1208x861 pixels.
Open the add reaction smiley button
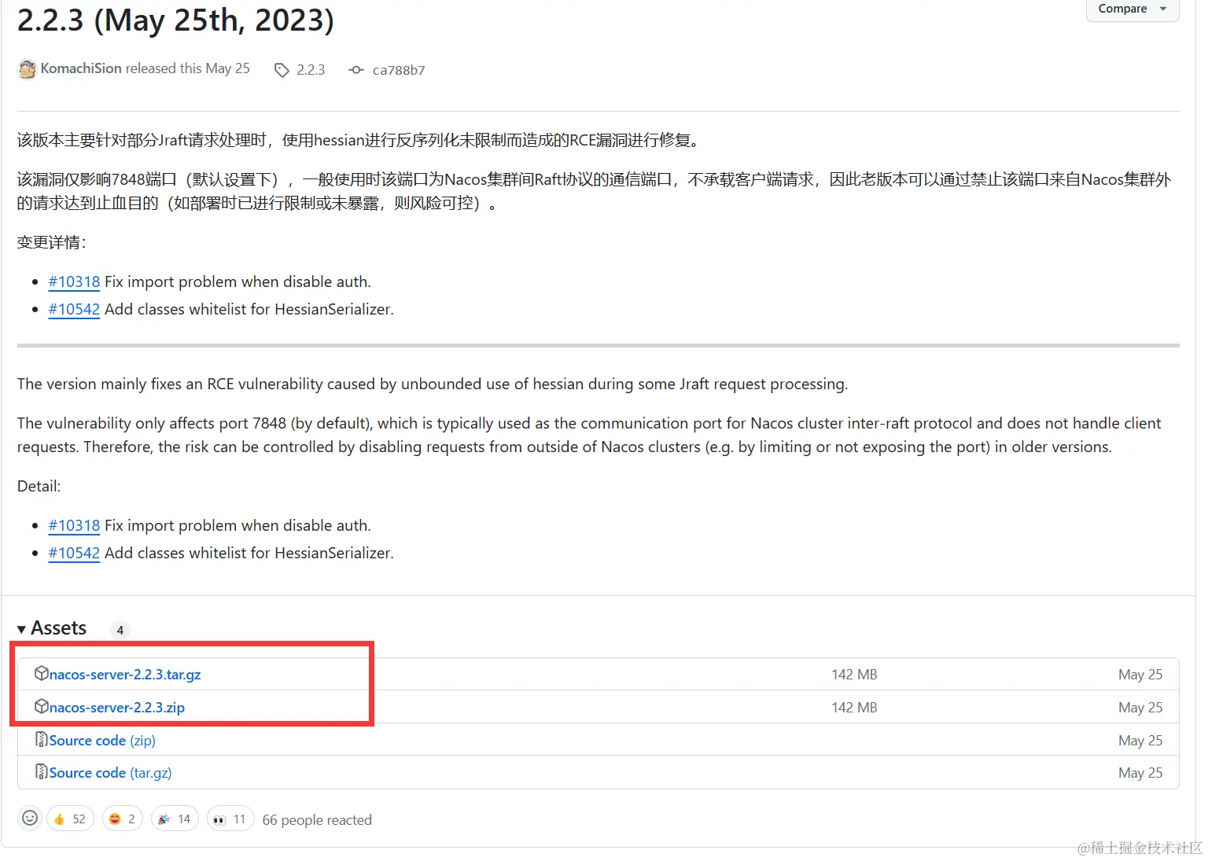pyautogui.click(x=30, y=819)
